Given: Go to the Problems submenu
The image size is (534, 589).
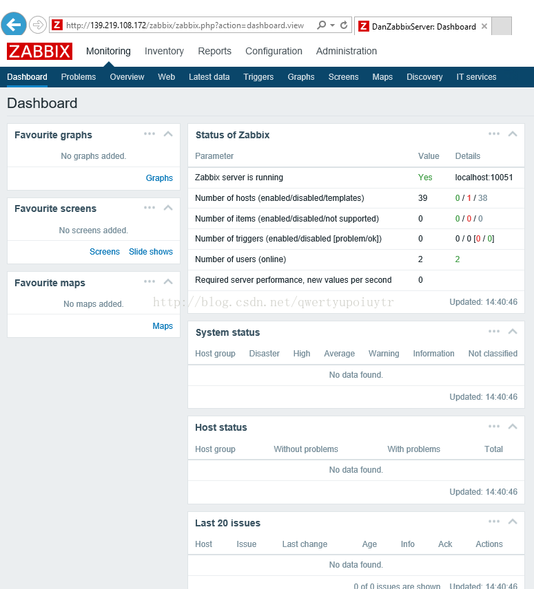Looking at the screenshot, I should coord(79,77).
